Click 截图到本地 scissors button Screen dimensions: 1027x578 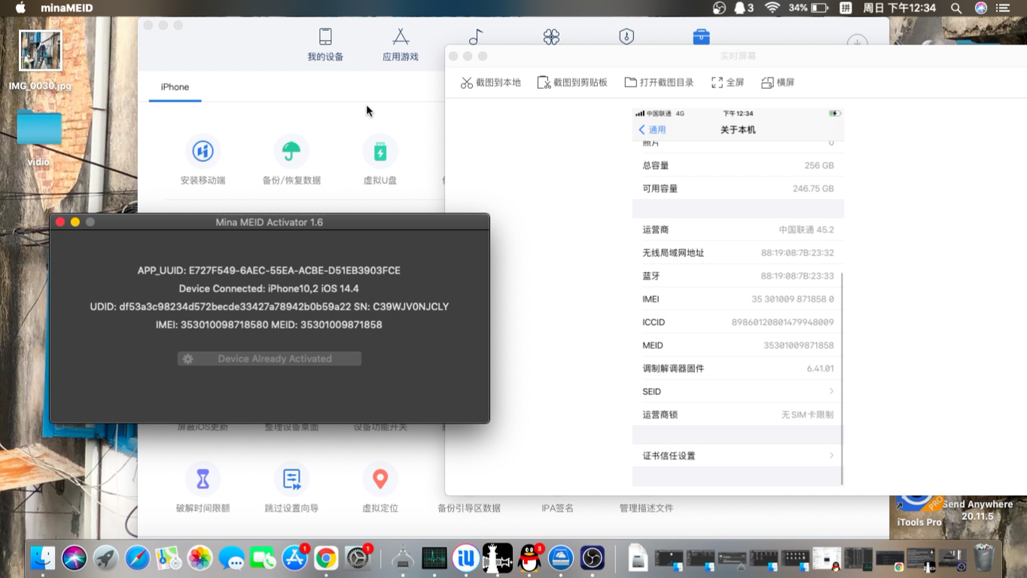pos(491,82)
